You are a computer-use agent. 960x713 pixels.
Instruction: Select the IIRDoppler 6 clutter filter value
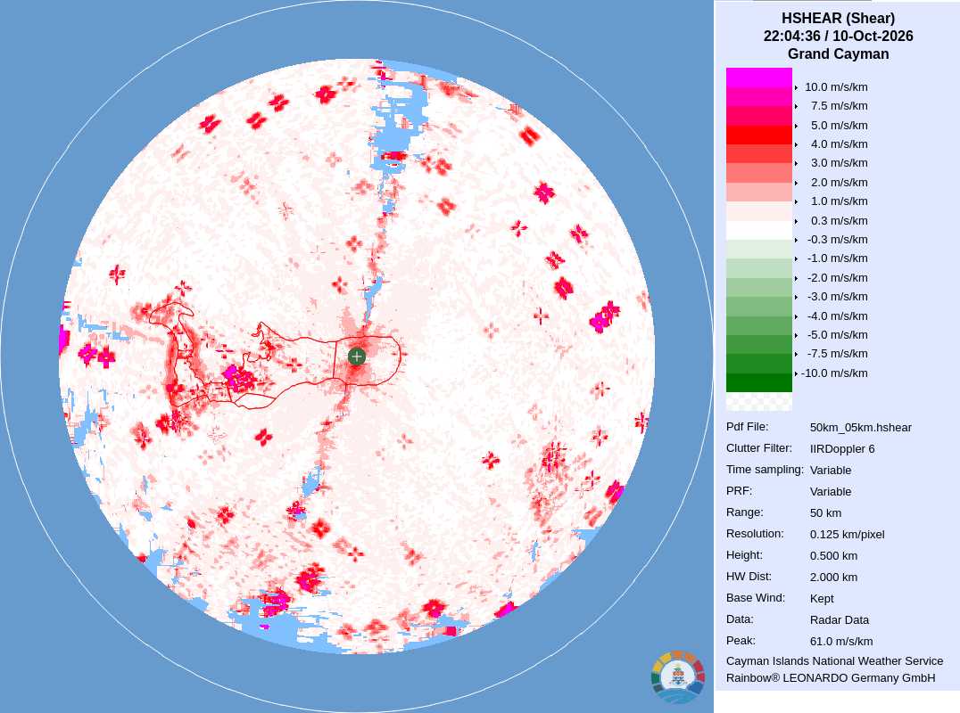coord(842,449)
